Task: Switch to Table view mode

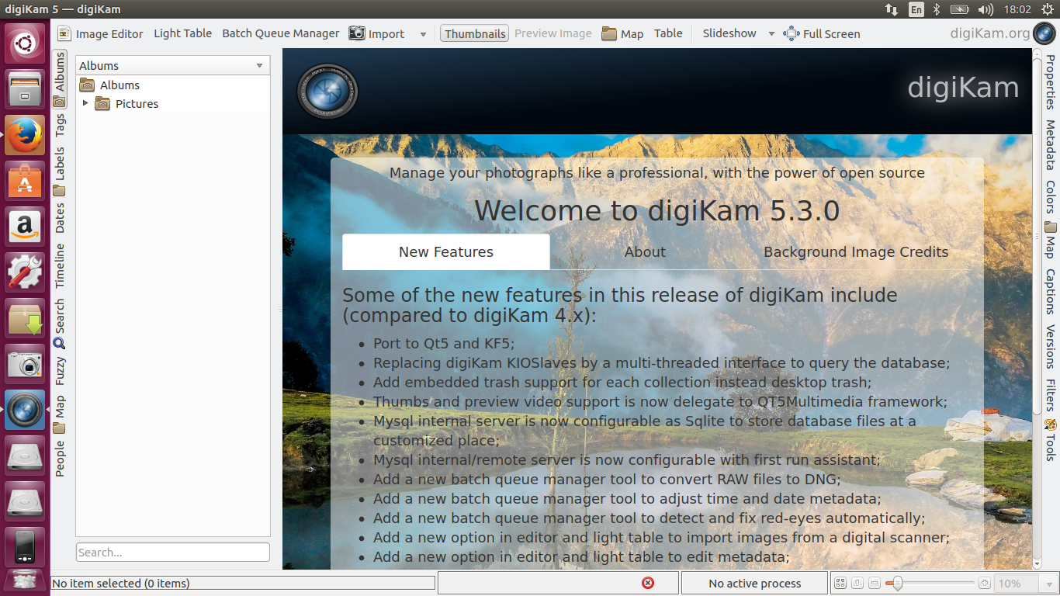Action: (668, 33)
